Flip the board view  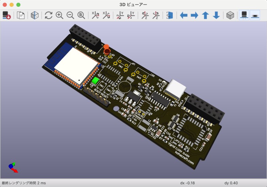tap(169, 15)
